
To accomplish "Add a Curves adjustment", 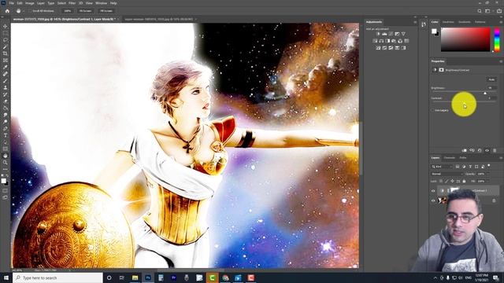I will pyautogui.click(x=391, y=34).
